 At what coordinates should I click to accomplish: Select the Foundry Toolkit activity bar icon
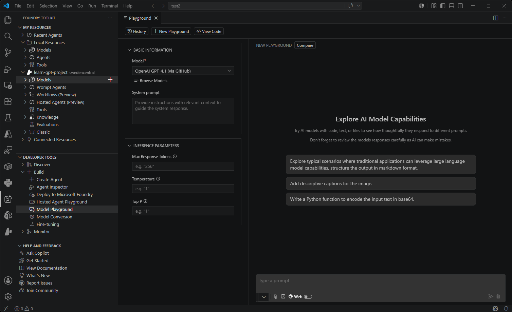pyautogui.click(x=8, y=199)
